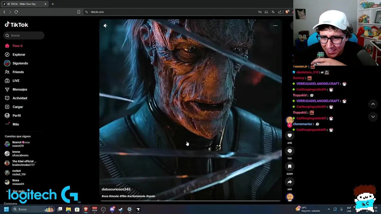Viewport: 381px width, 214px height.
Task: Open the Windows Start menu
Action: [6, 209]
